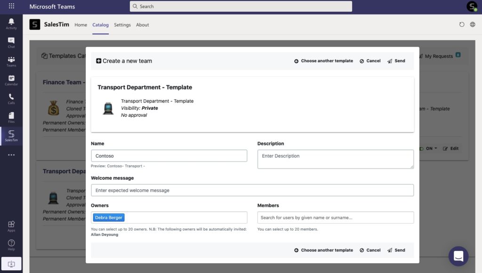Click Edit on the Finance template card

pyautogui.click(x=450, y=148)
